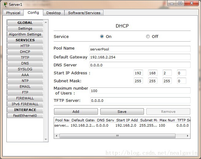Image resolution: width=201 pixels, height=159 pixels.
Task: Click table cell 192.168.2.0
Action: [x=126, y=125]
